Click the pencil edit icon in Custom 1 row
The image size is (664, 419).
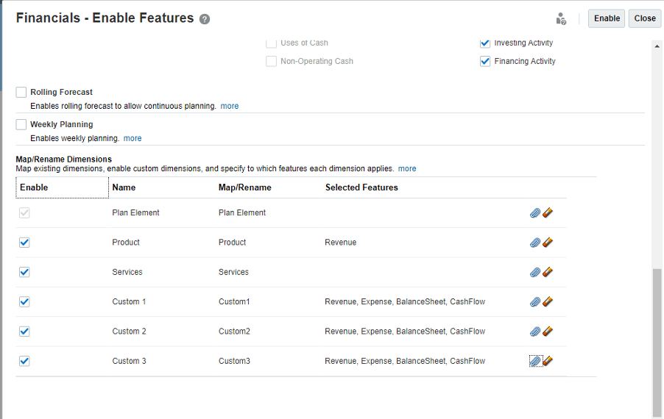coord(548,301)
